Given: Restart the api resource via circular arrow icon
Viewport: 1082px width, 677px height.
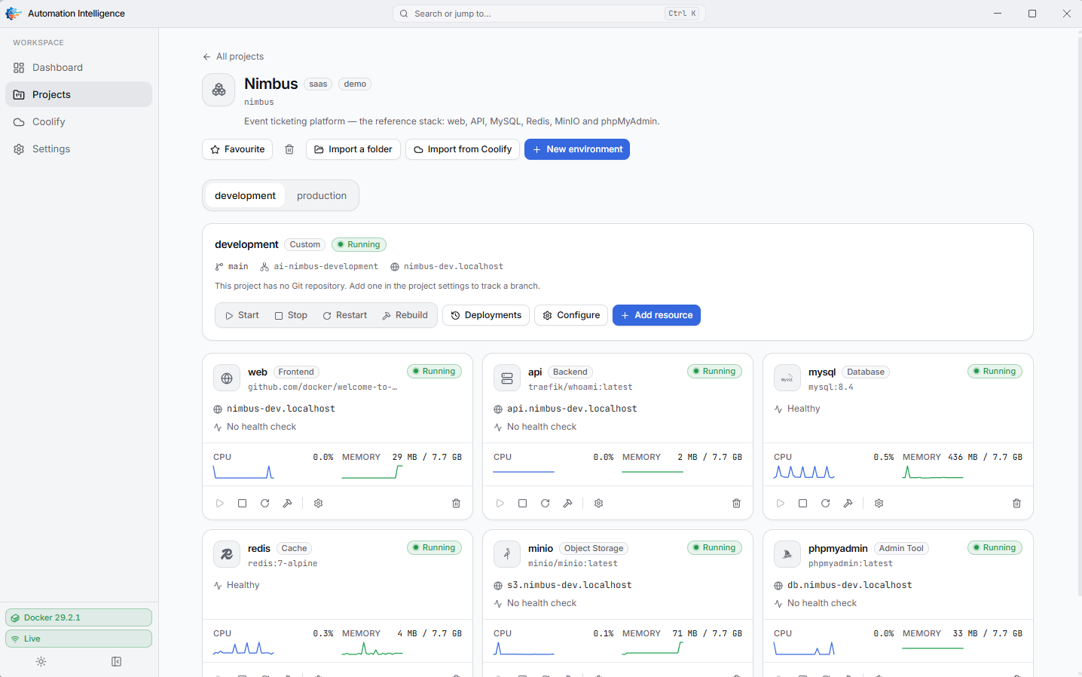Looking at the screenshot, I should [x=546, y=503].
